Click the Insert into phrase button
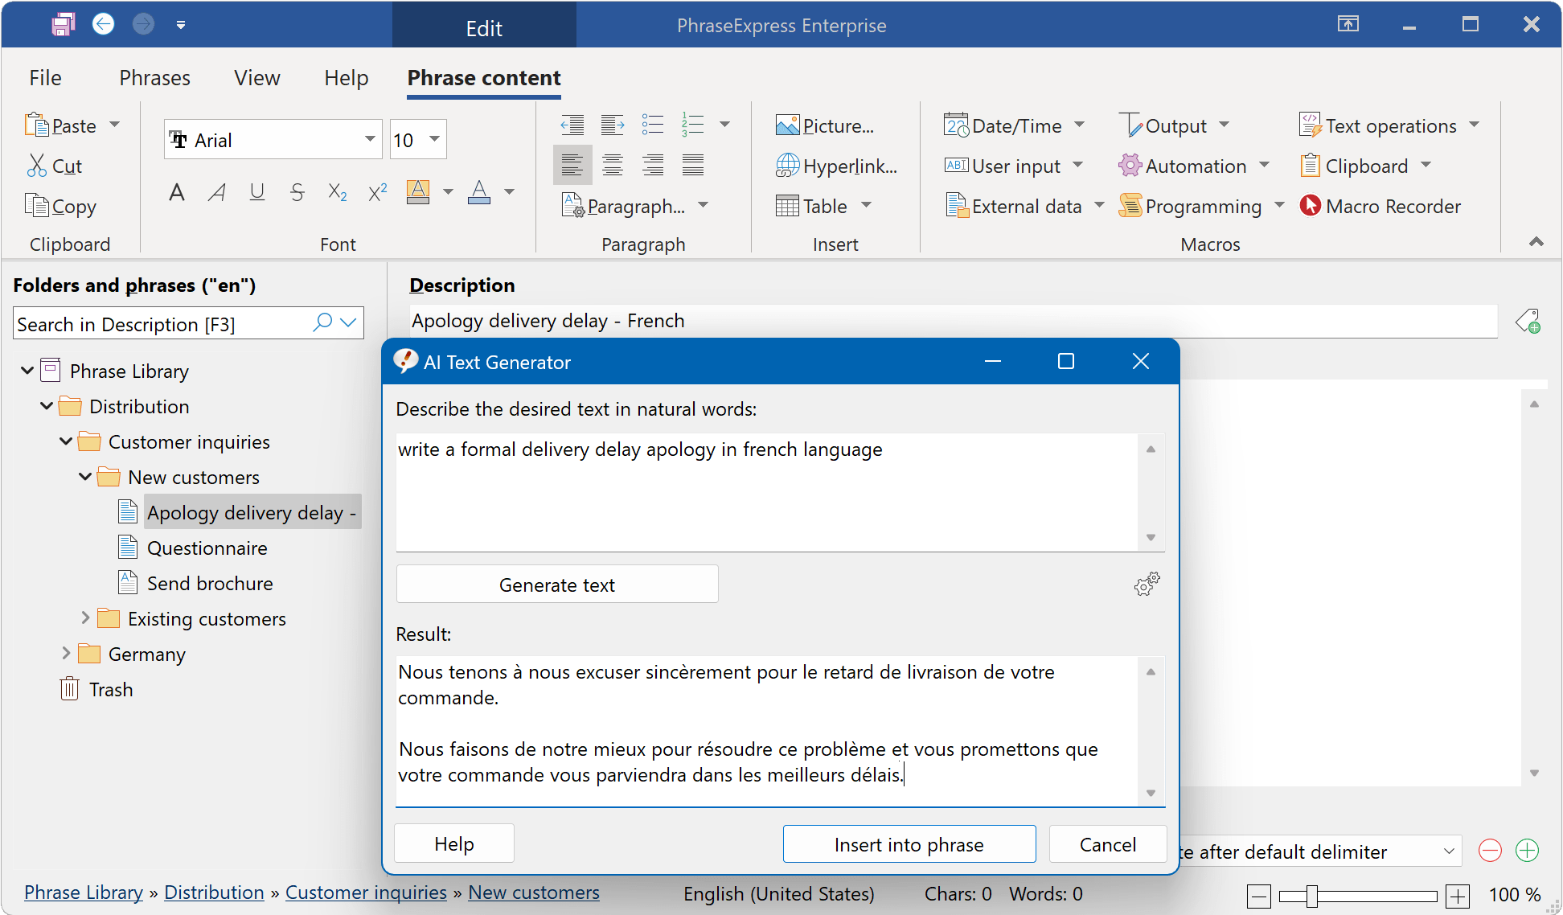This screenshot has height=915, width=1563. 909,843
